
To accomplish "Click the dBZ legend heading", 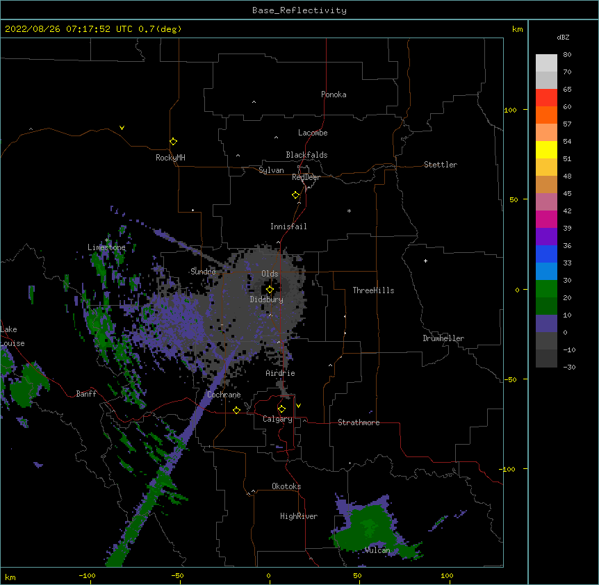I will coord(563,38).
